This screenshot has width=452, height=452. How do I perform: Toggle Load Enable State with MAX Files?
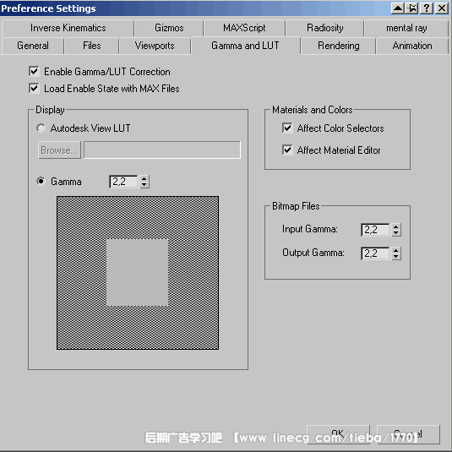(x=34, y=88)
